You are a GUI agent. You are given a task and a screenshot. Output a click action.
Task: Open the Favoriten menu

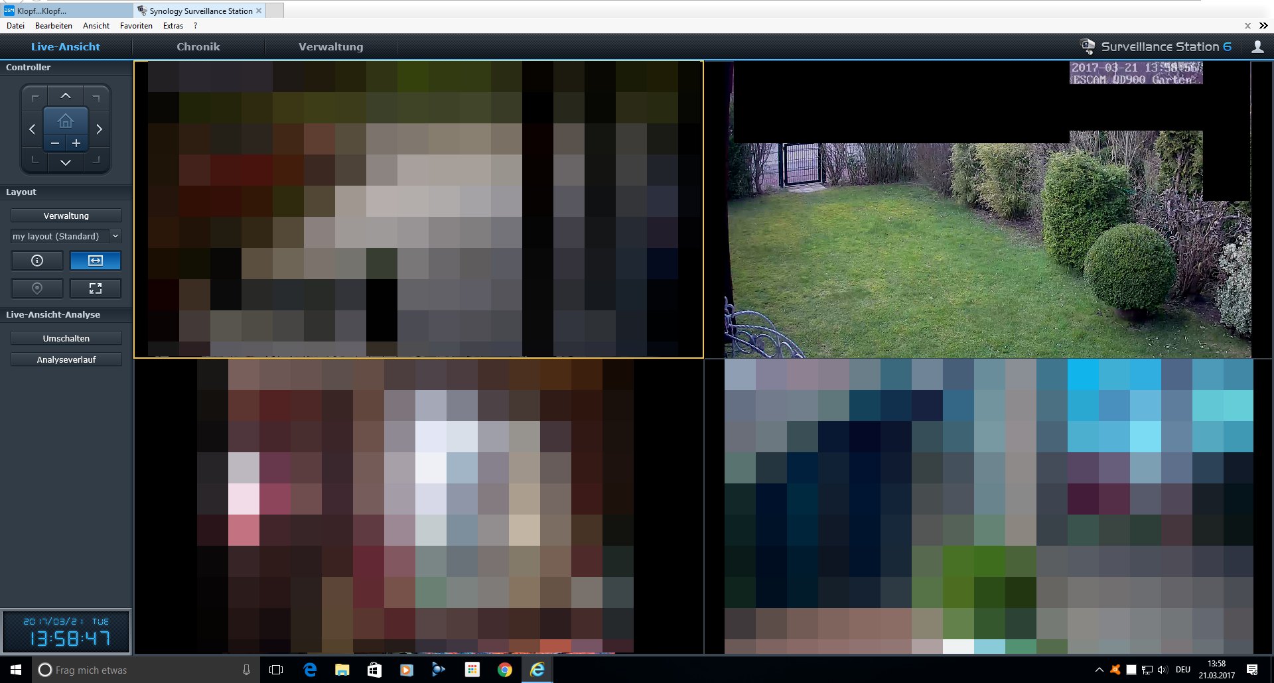136,26
